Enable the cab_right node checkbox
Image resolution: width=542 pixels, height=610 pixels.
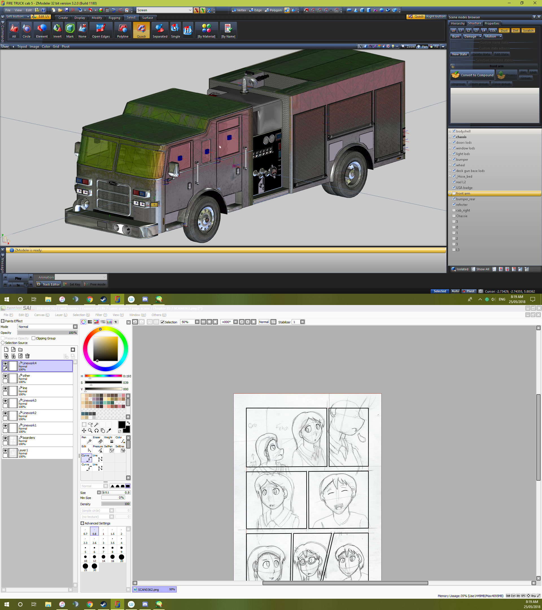[x=454, y=210]
